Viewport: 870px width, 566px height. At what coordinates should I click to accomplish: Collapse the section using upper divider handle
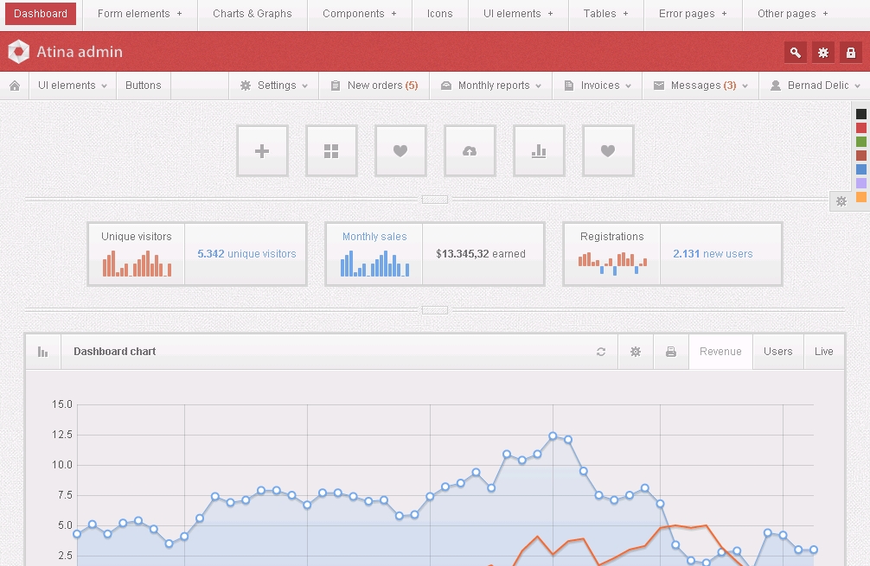click(x=434, y=200)
